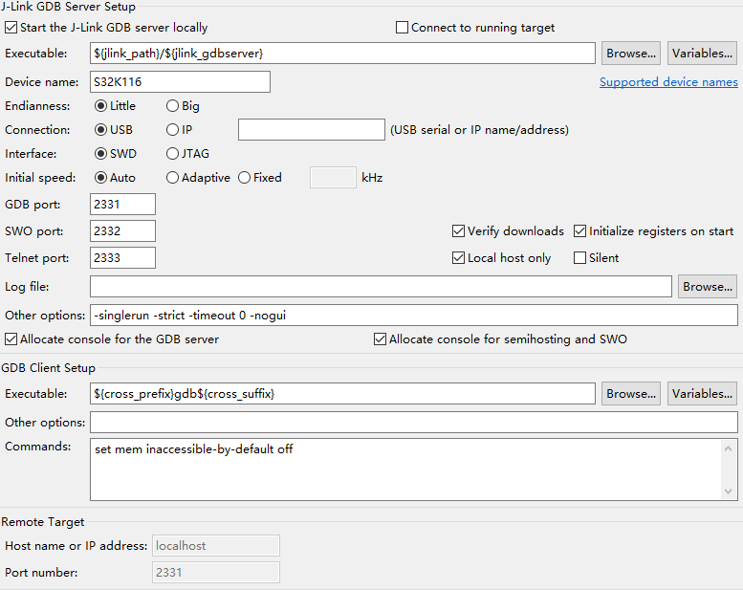The height and width of the screenshot is (590, 743).
Task: Click the SWO port field 2332
Action: (122, 231)
